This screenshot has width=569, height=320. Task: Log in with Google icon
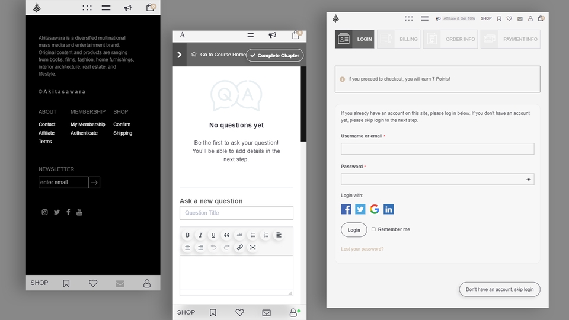pos(374,209)
